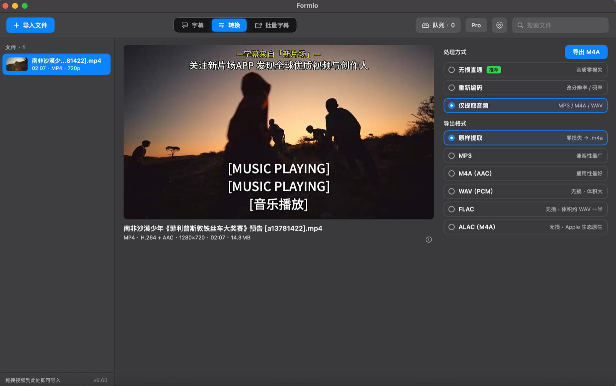Click the v6.60 version label
This screenshot has width=616, height=386.
point(100,380)
